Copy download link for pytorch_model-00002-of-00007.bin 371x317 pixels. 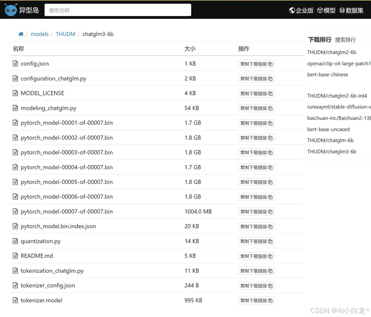(x=256, y=138)
